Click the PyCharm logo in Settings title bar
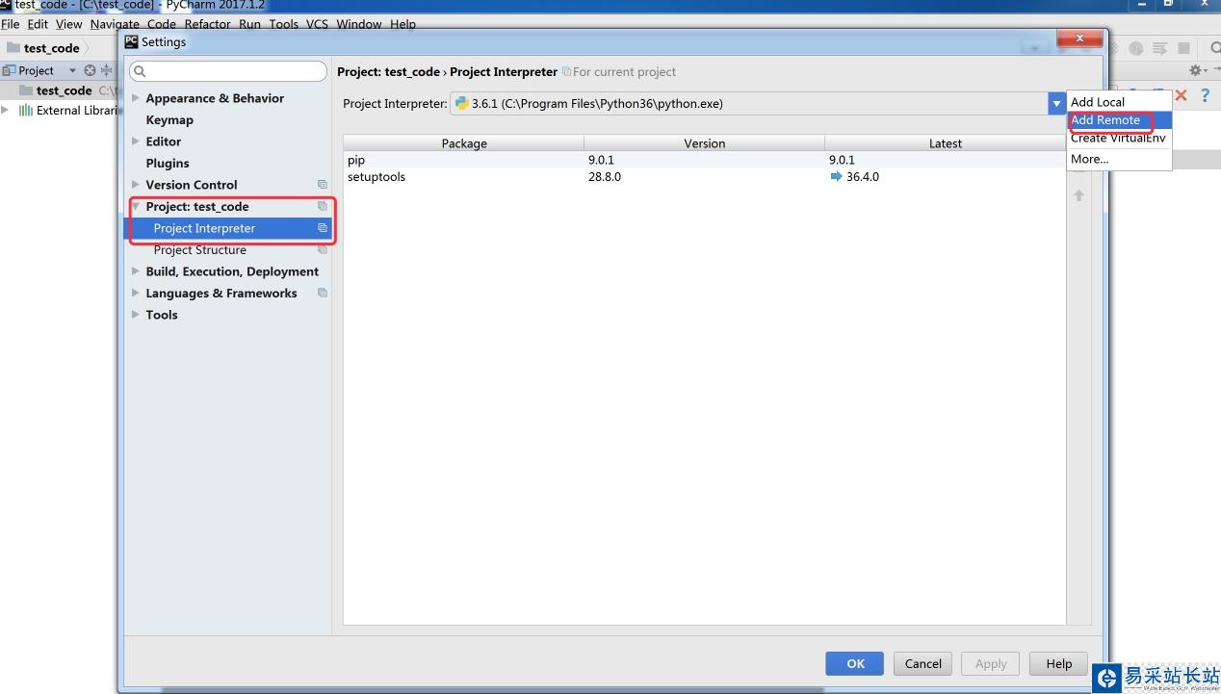The height and width of the screenshot is (694, 1221). [x=132, y=41]
